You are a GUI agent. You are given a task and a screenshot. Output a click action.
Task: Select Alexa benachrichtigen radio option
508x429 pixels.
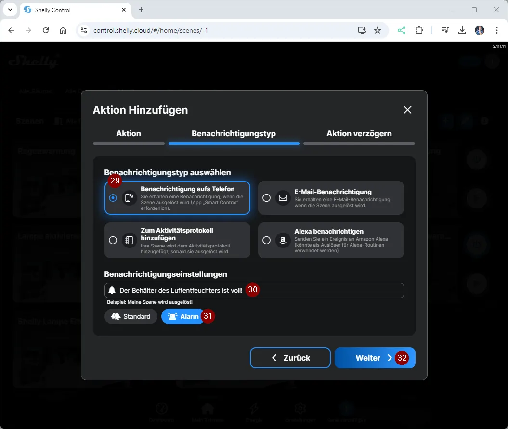(x=266, y=240)
